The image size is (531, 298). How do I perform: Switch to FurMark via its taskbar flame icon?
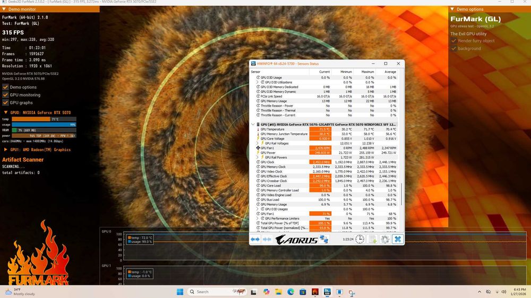[315, 292]
